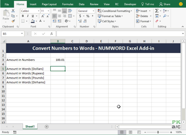This screenshot has width=186, height=135.
Task: Click the formula bar input field
Action: (119, 34)
